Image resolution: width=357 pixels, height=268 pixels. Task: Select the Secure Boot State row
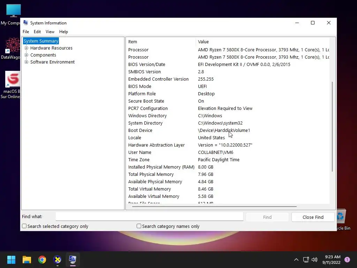click(228, 101)
